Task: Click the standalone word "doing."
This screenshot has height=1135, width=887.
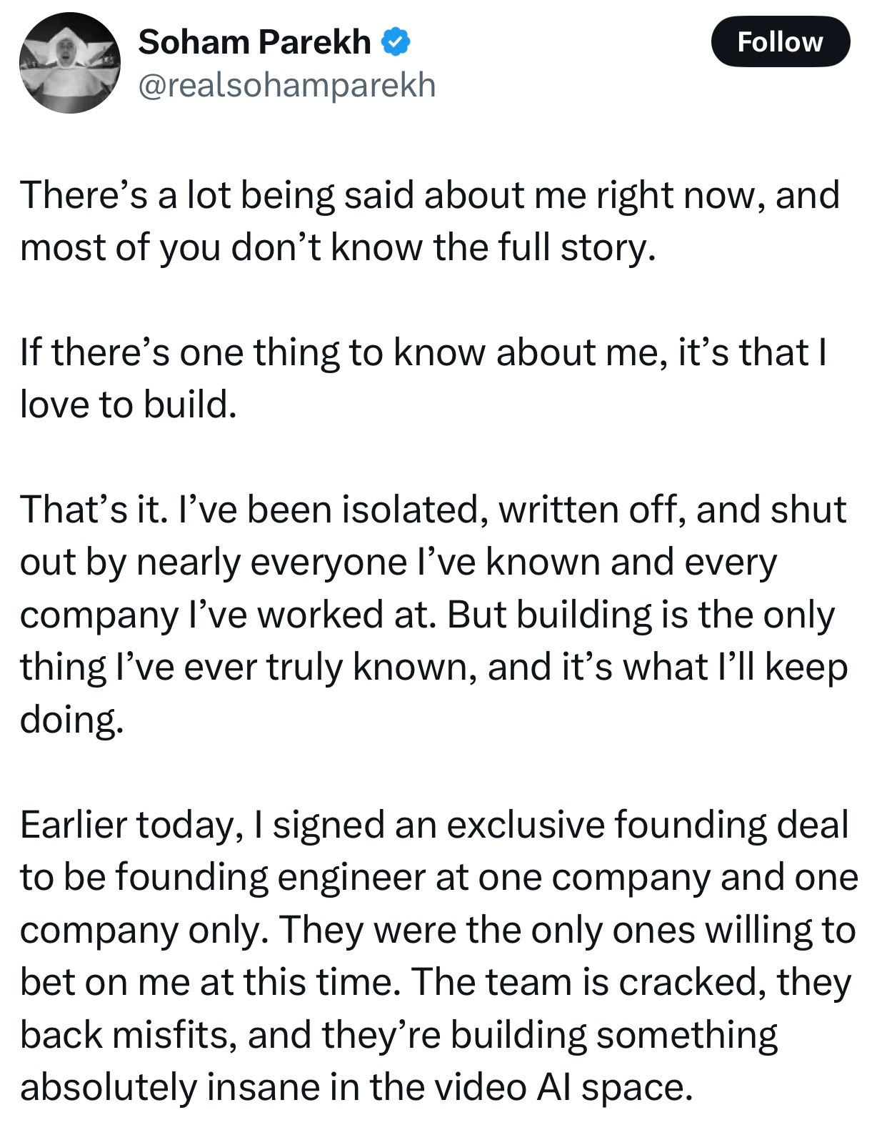Action: (72, 720)
